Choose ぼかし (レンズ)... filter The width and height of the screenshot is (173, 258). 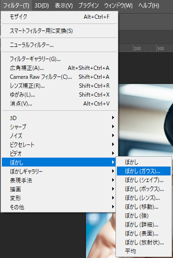[144, 197]
